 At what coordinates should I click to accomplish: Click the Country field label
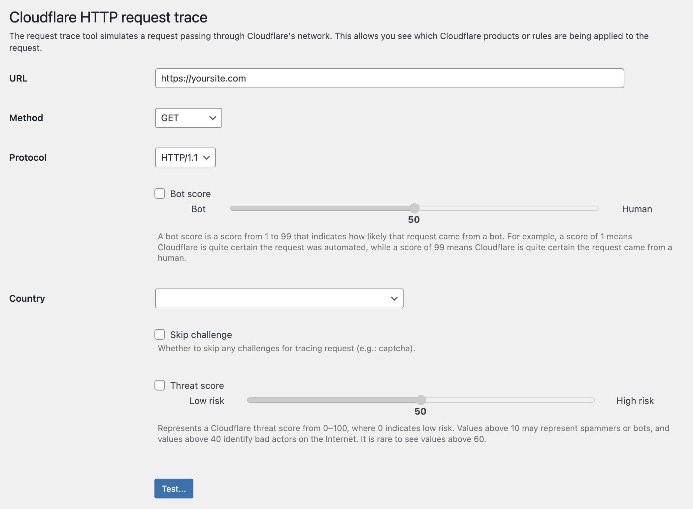(x=27, y=298)
